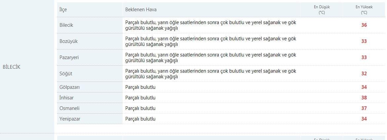
Task: Click the İlçe column header
Action: tap(63, 10)
